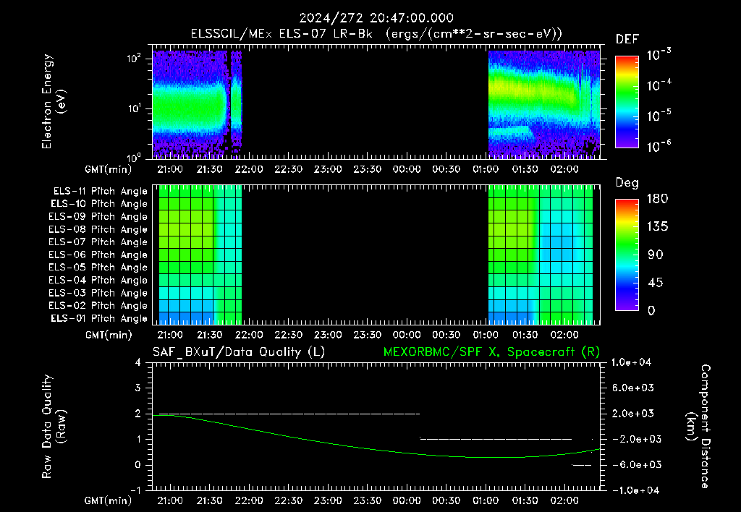This screenshot has height=512, width=741.
Task: Click the 45 value on Deg scale
Action: point(656,283)
